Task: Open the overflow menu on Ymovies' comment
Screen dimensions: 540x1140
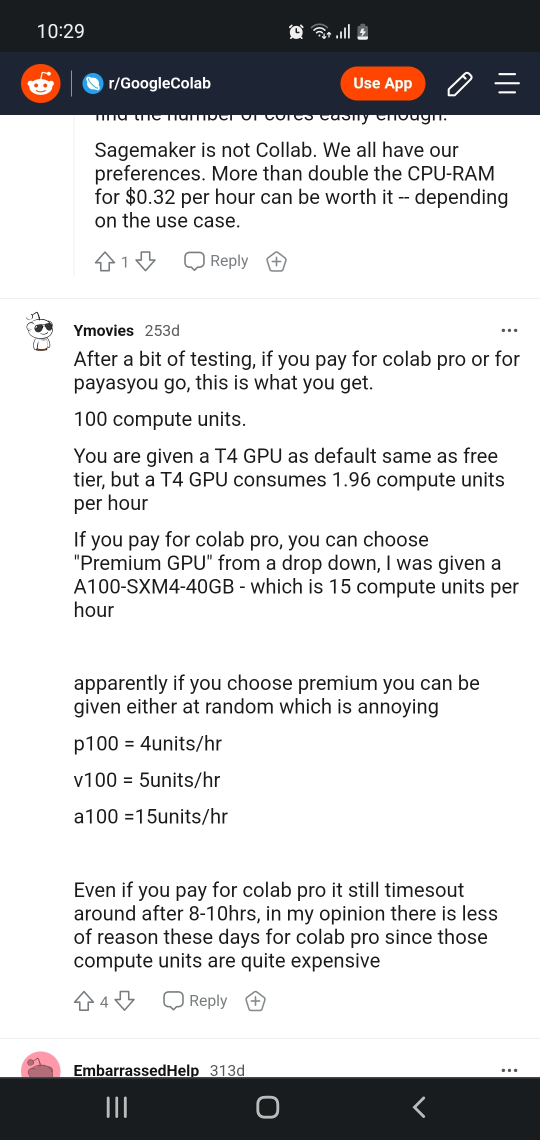Action: (x=508, y=330)
